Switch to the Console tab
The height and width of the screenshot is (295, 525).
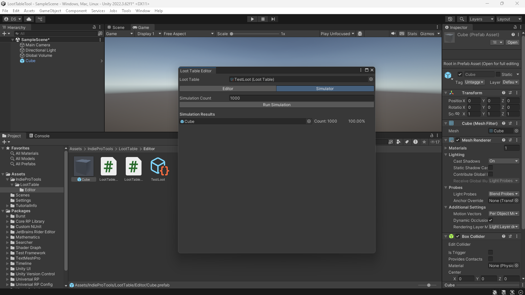coord(39,136)
